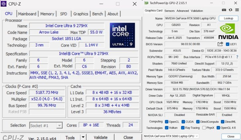Click the Intel Core Ultra 9 275HX name field

[x=67, y=26]
